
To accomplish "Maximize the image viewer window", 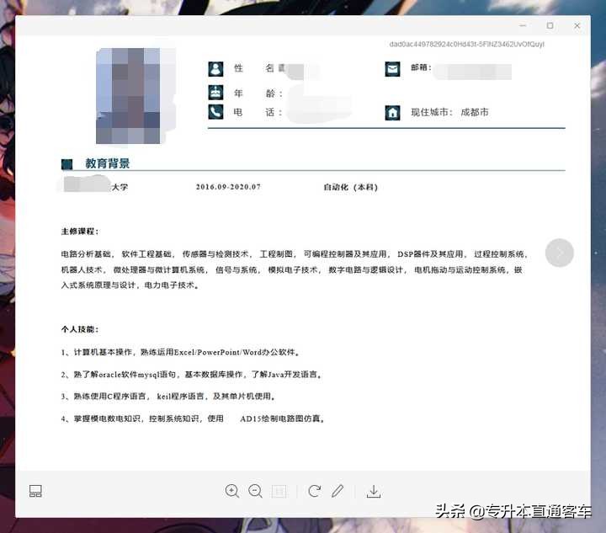I will click(x=550, y=25).
